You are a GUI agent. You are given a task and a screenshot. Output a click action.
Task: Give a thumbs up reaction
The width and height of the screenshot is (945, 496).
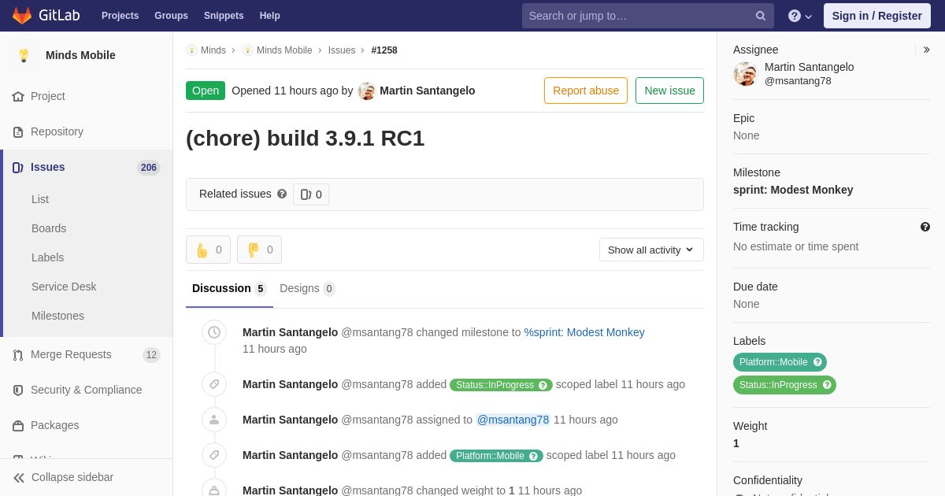pyautogui.click(x=208, y=250)
